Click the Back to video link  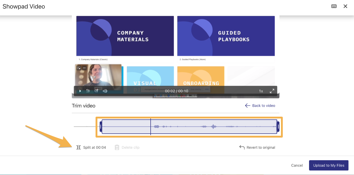[260, 106]
